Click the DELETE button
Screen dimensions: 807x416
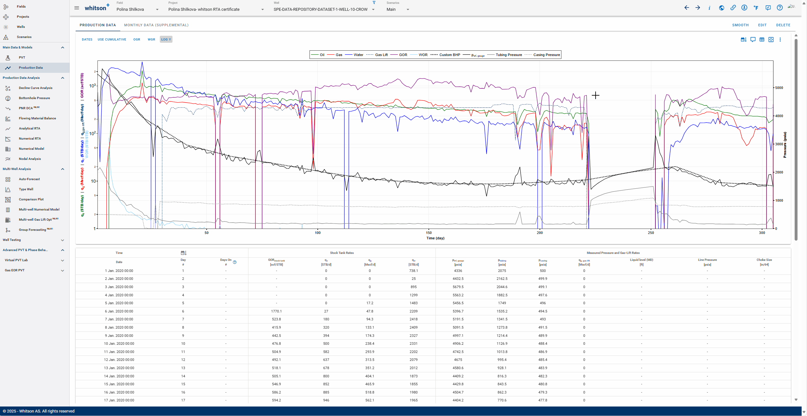(783, 25)
